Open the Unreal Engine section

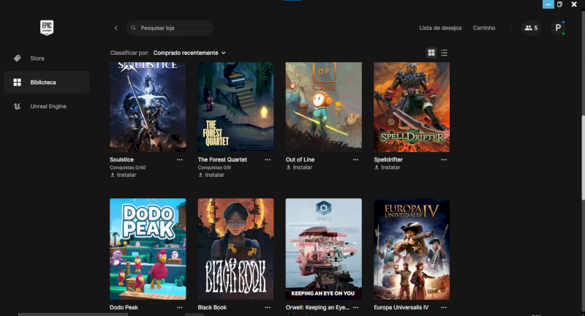47,106
